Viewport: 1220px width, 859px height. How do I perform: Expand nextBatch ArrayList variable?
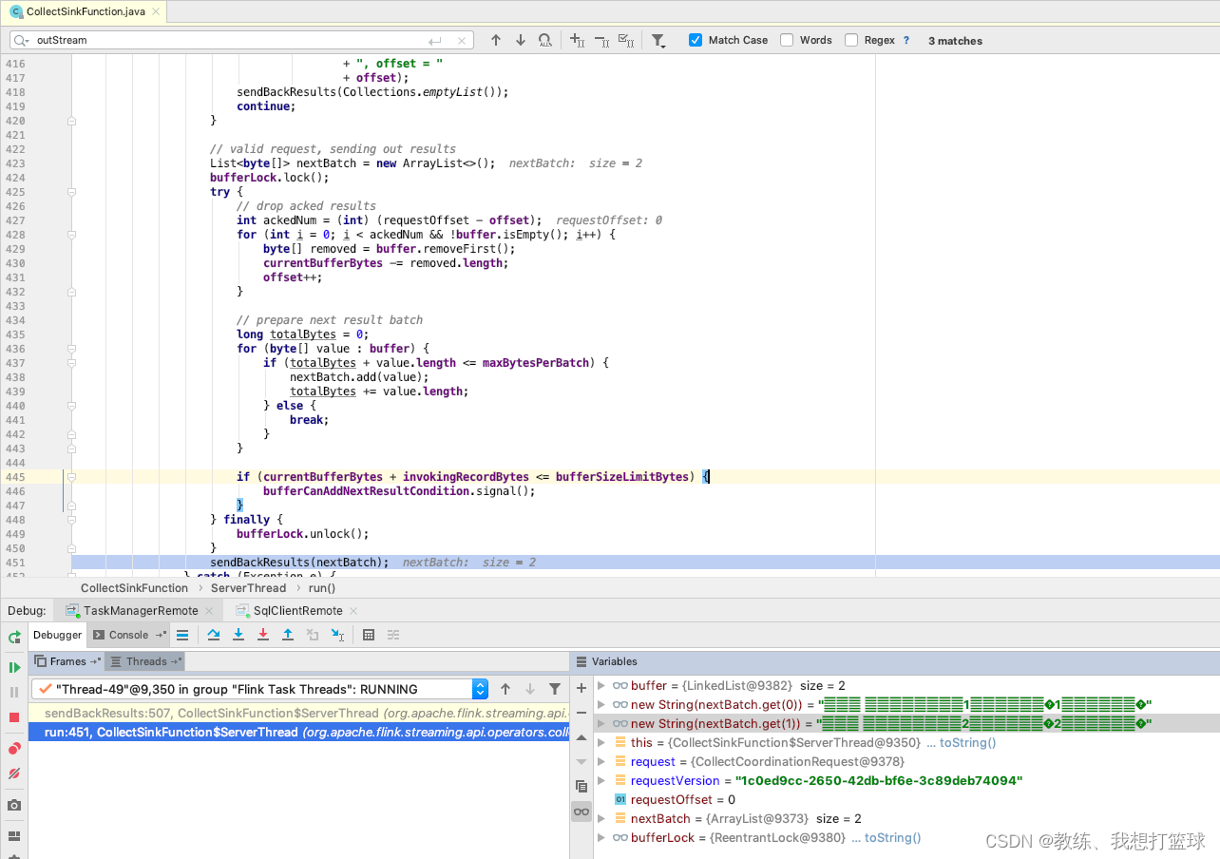[601, 818]
